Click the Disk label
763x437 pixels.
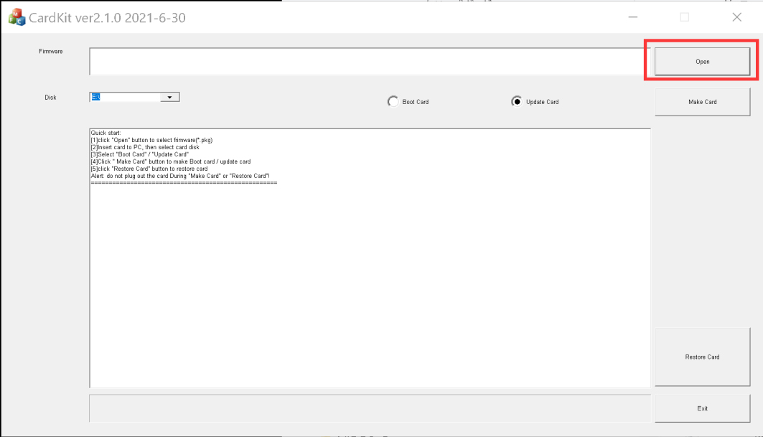point(50,98)
